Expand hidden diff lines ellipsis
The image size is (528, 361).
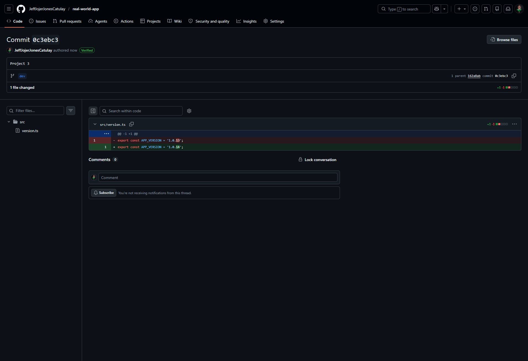click(107, 134)
